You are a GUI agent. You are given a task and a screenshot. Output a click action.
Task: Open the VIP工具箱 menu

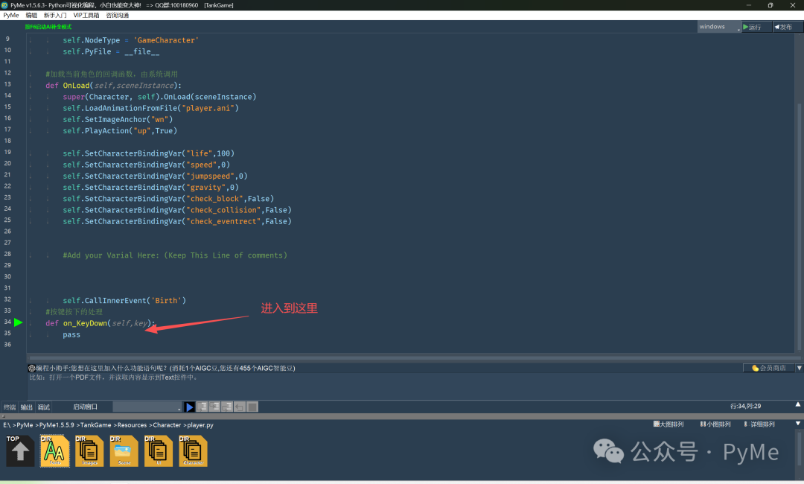point(86,16)
